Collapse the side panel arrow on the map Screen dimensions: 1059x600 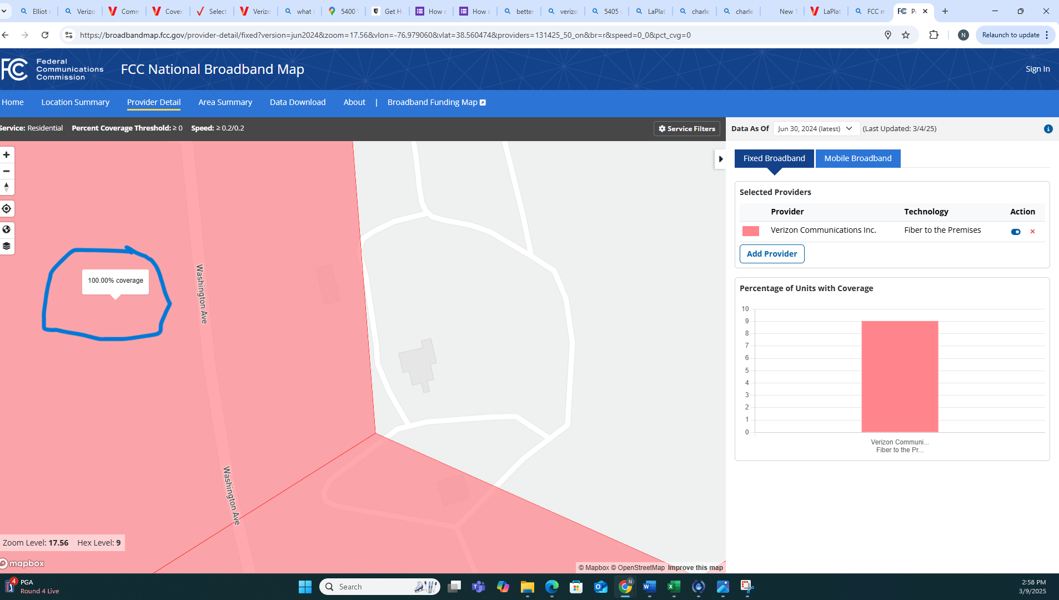720,158
